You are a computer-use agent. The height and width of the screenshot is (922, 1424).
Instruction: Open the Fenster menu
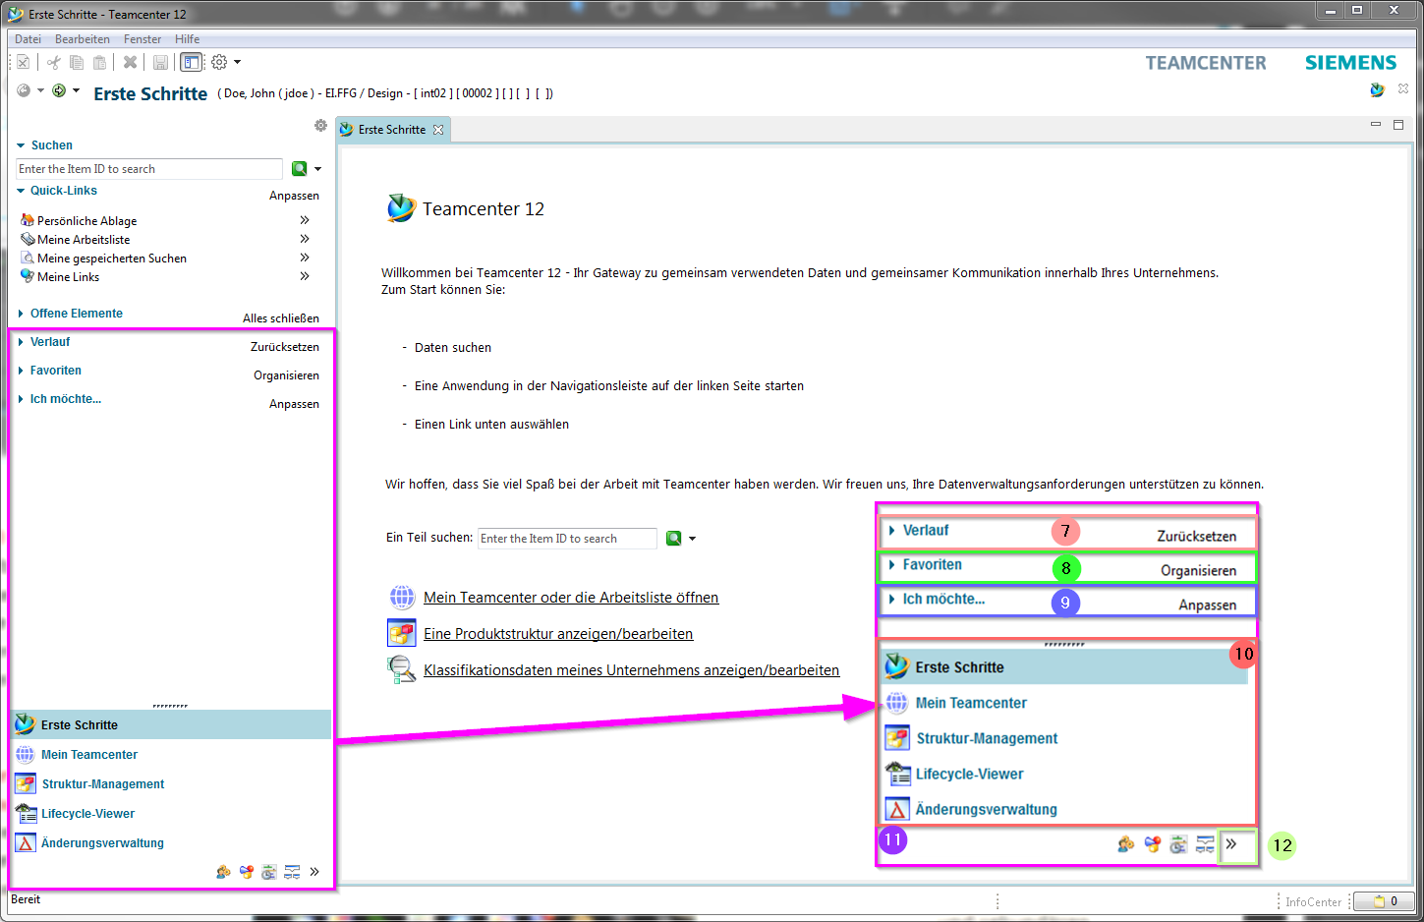[142, 39]
